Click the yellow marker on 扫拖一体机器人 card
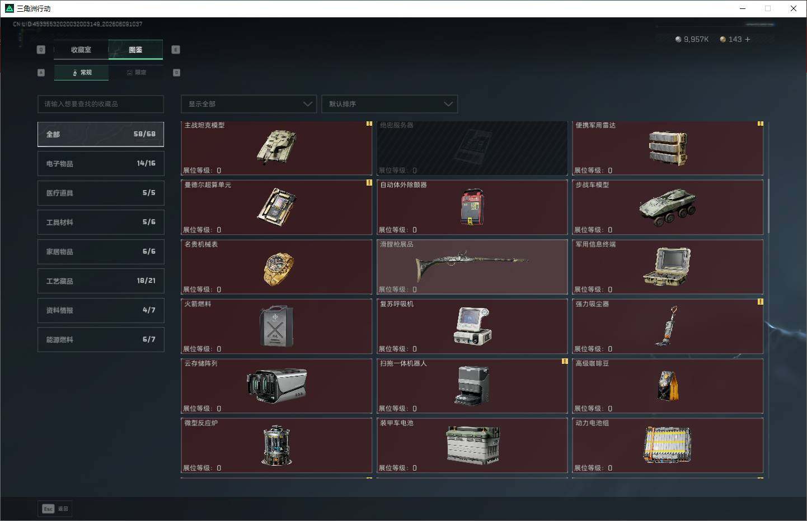This screenshot has width=807, height=521. [x=565, y=361]
